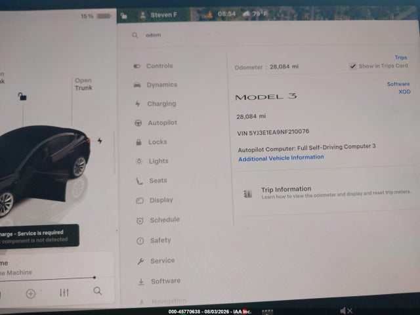Click the Software download icon

point(141,282)
